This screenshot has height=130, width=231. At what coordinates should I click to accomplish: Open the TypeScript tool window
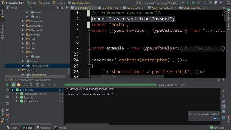[43, 127]
